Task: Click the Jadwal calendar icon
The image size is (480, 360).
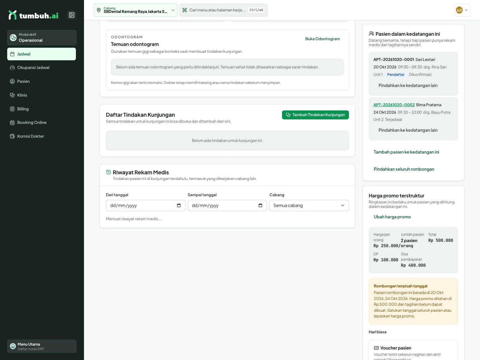Action: click(12, 54)
